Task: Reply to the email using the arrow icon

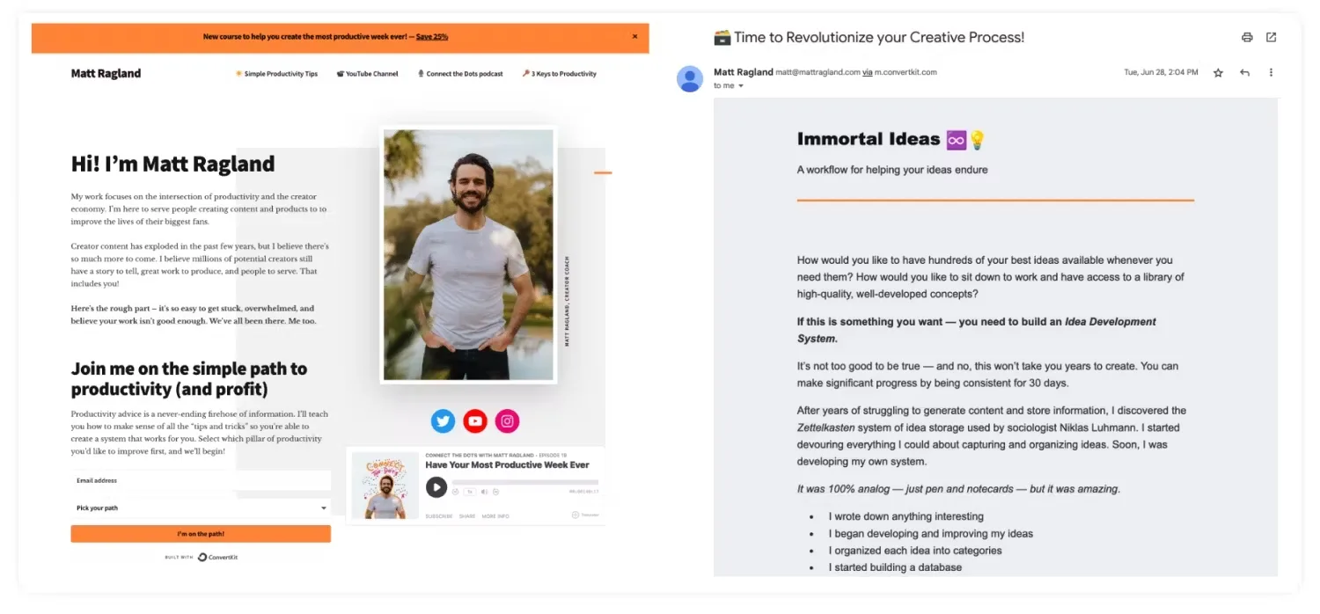Action: coord(1244,73)
